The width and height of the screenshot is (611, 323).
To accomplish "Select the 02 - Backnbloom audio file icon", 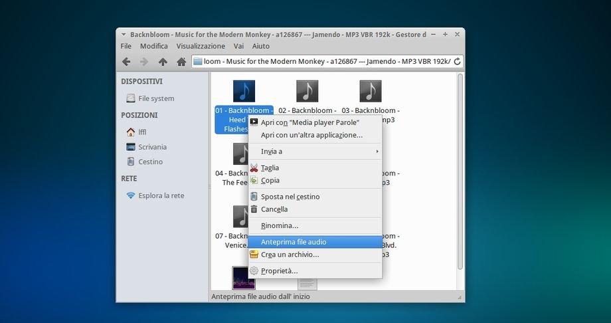I will [307, 91].
